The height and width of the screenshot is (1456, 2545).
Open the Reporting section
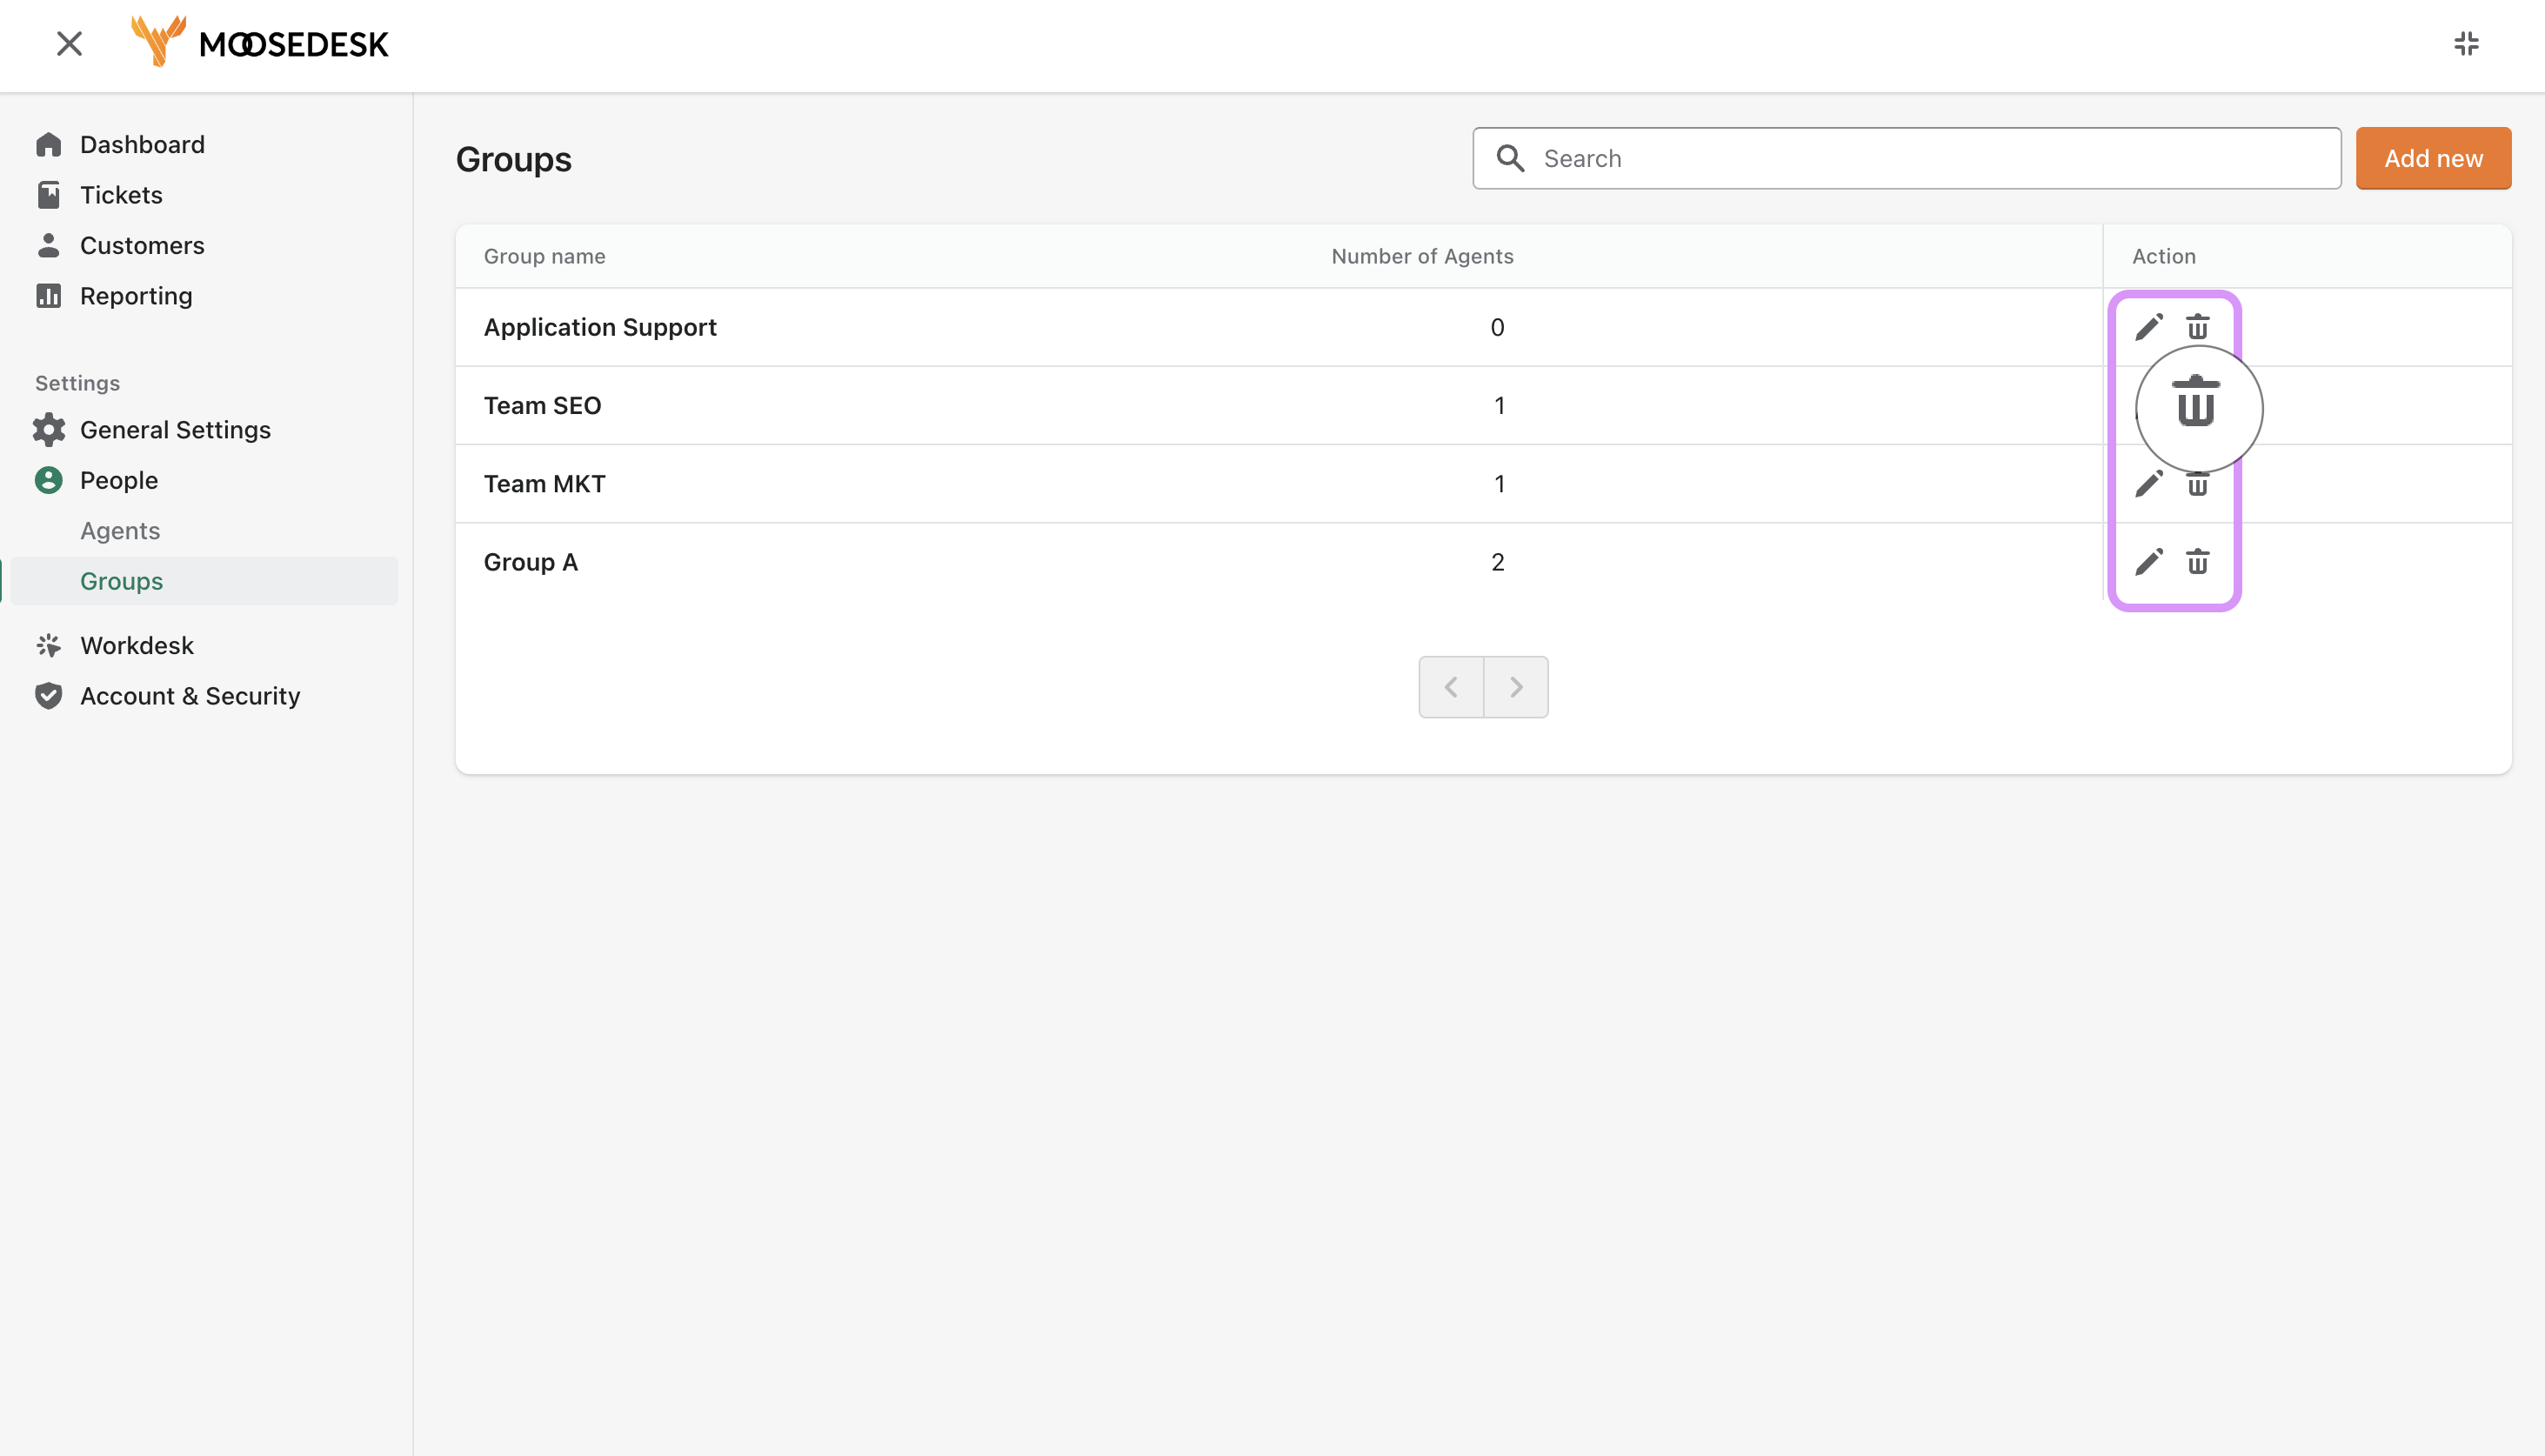click(136, 296)
